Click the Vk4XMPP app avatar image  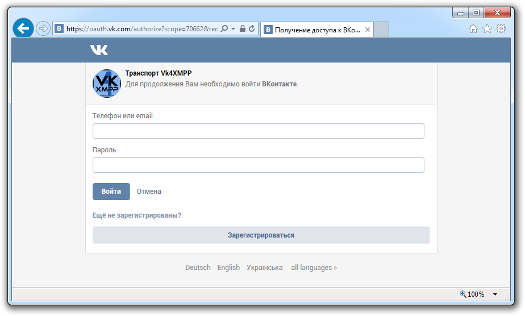click(x=106, y=84)
